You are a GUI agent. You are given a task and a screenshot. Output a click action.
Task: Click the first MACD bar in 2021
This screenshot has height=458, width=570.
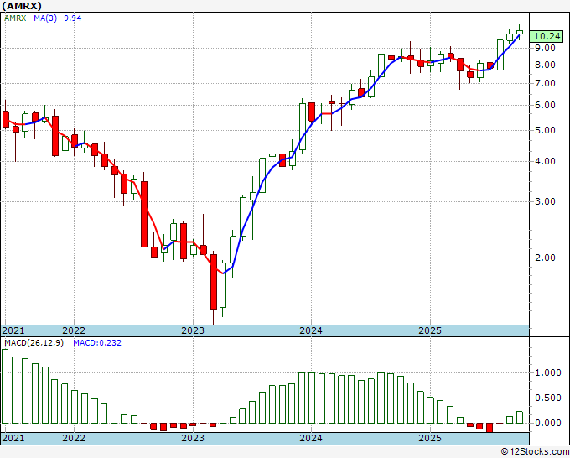click(x=5, y=386)
